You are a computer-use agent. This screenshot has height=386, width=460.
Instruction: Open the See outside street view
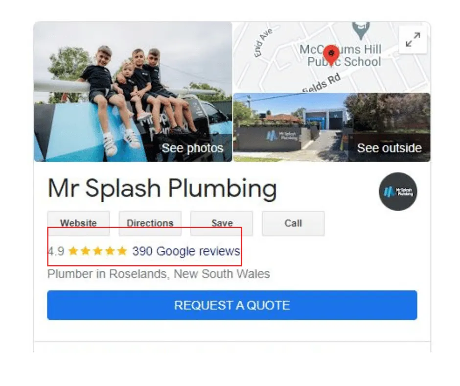(x=331, y=127)
